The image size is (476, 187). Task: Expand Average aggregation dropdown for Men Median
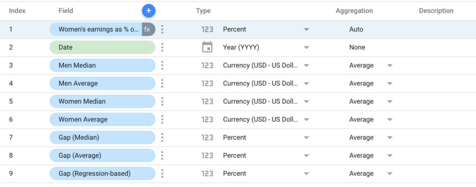[390, 66]
